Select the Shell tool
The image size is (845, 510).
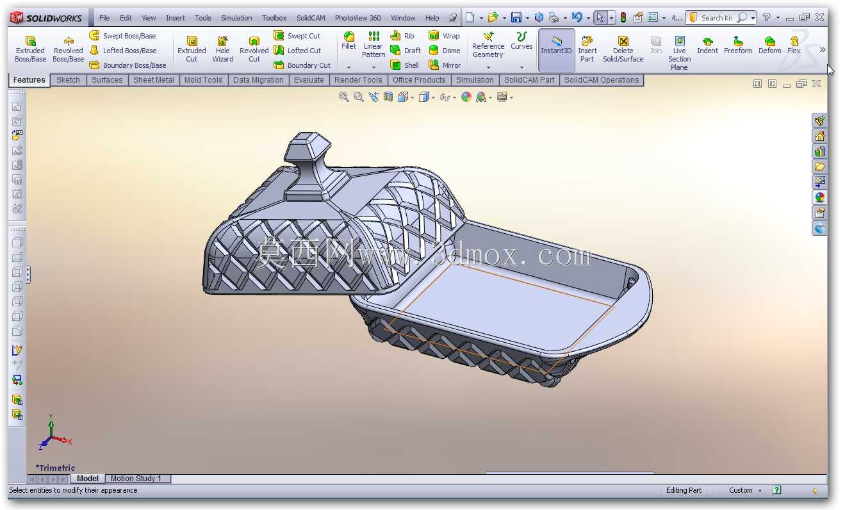(x=404, y=65)
